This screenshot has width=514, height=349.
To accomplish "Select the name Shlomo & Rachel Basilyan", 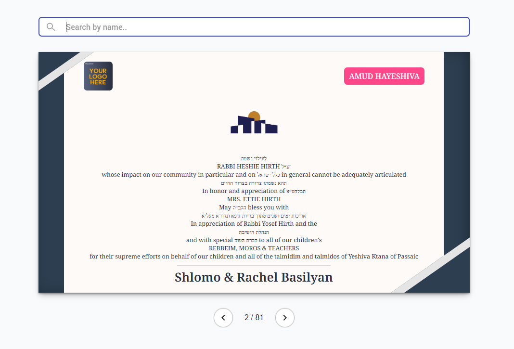I will [x=254, y=277].
